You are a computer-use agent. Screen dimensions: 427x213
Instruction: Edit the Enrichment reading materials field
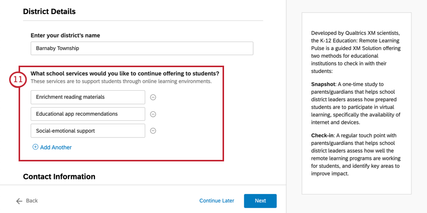(x=87, y=97)
